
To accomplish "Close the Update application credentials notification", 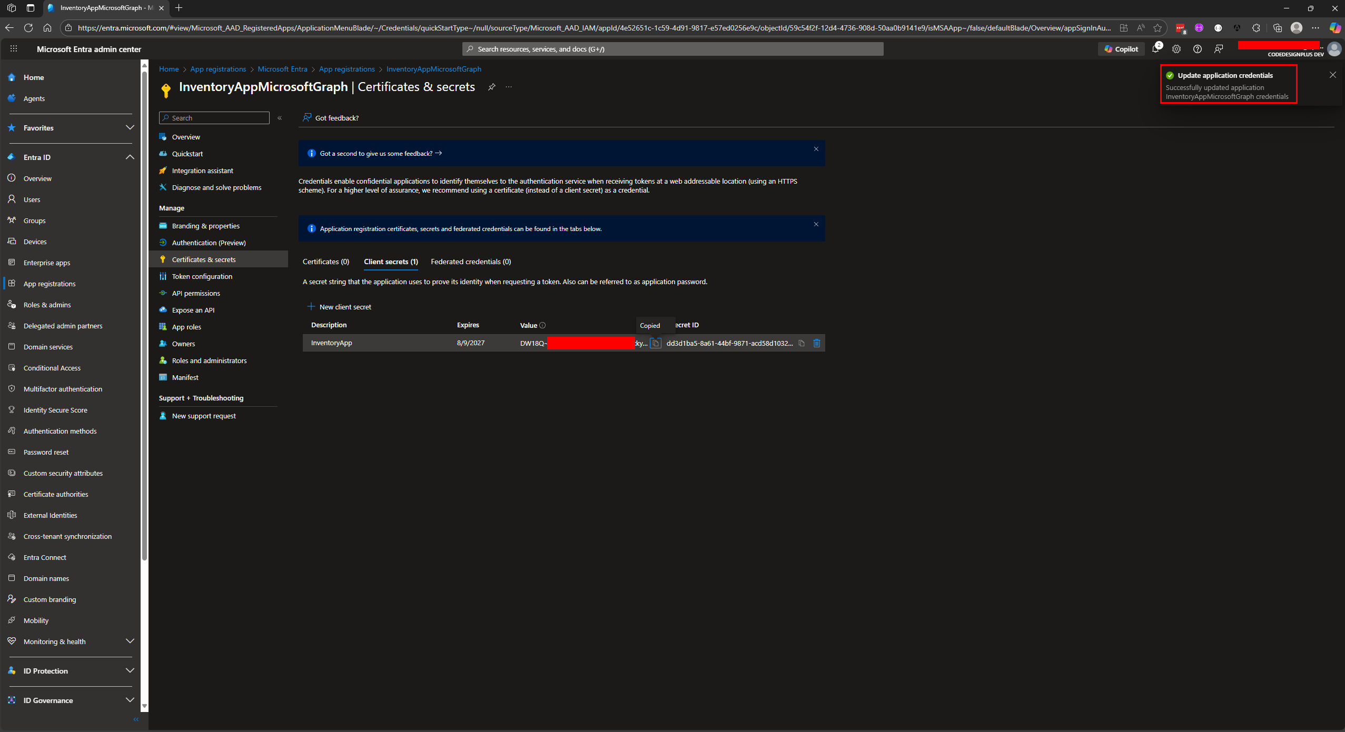I will pyautogui.click(x=1333, y=75).
